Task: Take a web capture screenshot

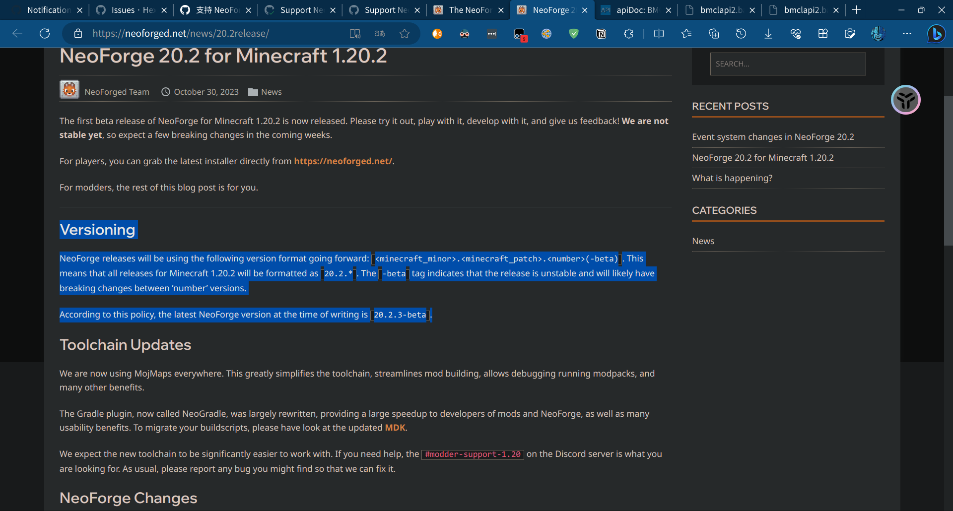Action: coord(850,33)
